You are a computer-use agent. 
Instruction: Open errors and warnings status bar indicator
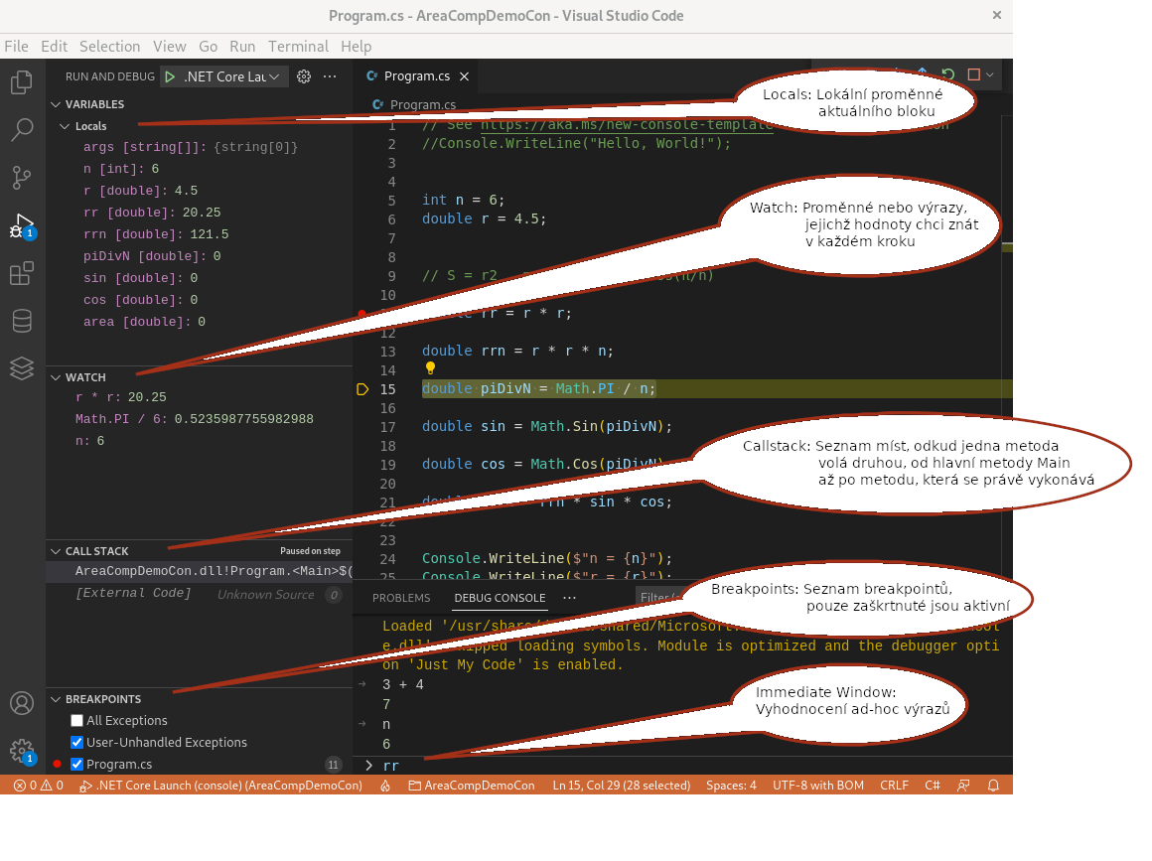pyautogui.click(x=39, y=786)
